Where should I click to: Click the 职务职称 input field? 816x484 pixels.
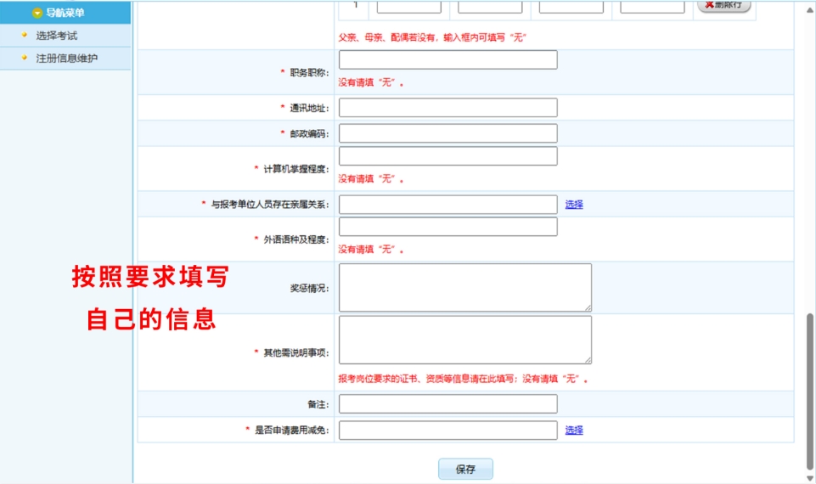click(447, 59)
